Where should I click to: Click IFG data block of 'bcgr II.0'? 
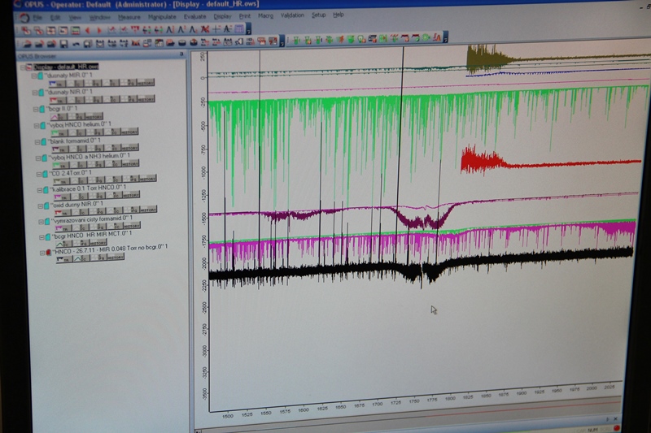coord(76,117)
